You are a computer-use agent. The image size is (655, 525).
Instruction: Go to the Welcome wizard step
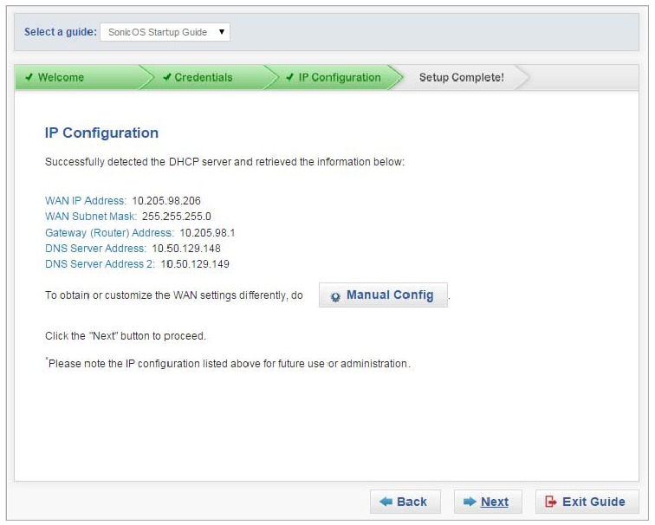coord(61,78)
